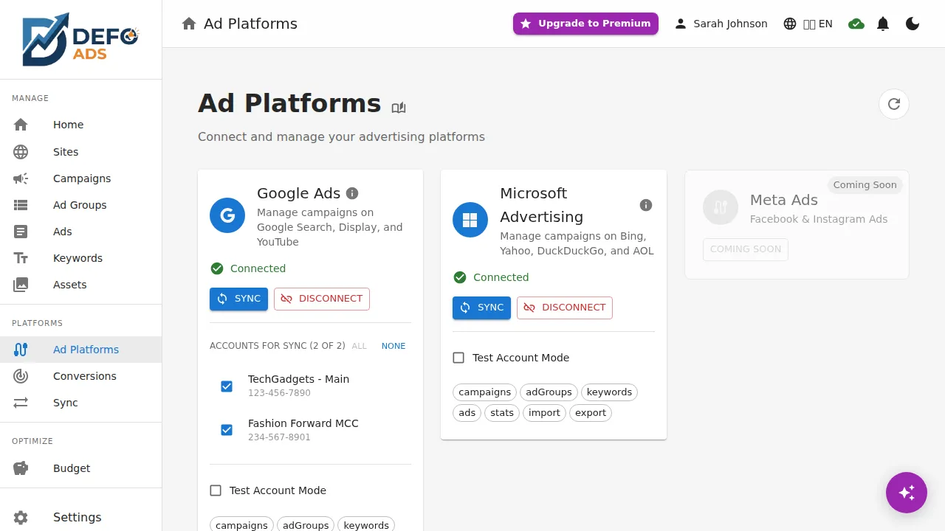Sync the Google Ads platform
945x531 pixels.
[x=238, y=299]
